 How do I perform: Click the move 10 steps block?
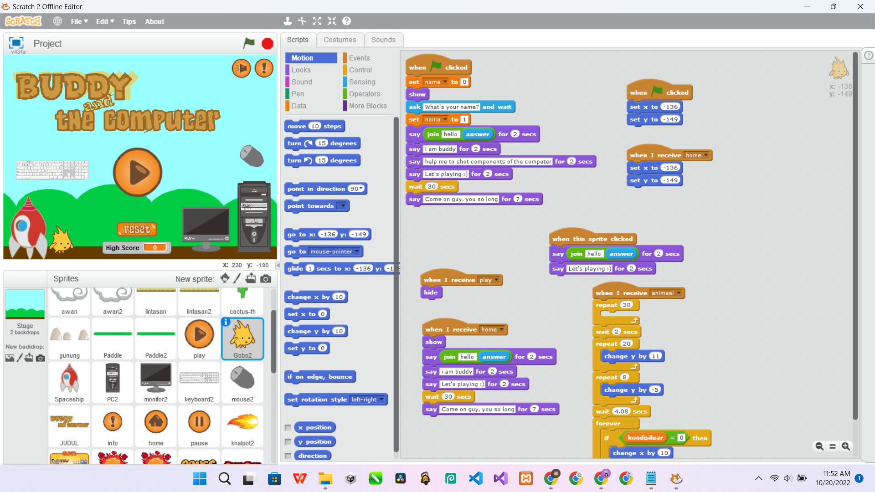pyautogui.click(x=314, y=126)
